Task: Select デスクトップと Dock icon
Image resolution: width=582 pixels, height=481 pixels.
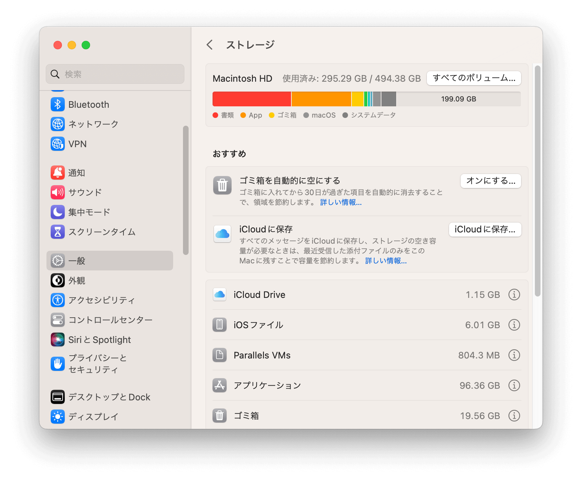Action: coord(58,397)
